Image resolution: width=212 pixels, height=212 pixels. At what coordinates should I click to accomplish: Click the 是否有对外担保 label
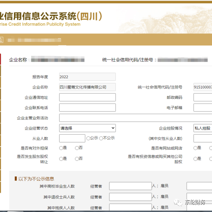coord(34,148)
